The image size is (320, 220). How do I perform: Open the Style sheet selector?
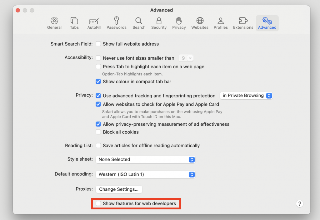click(x=145, y=159)
